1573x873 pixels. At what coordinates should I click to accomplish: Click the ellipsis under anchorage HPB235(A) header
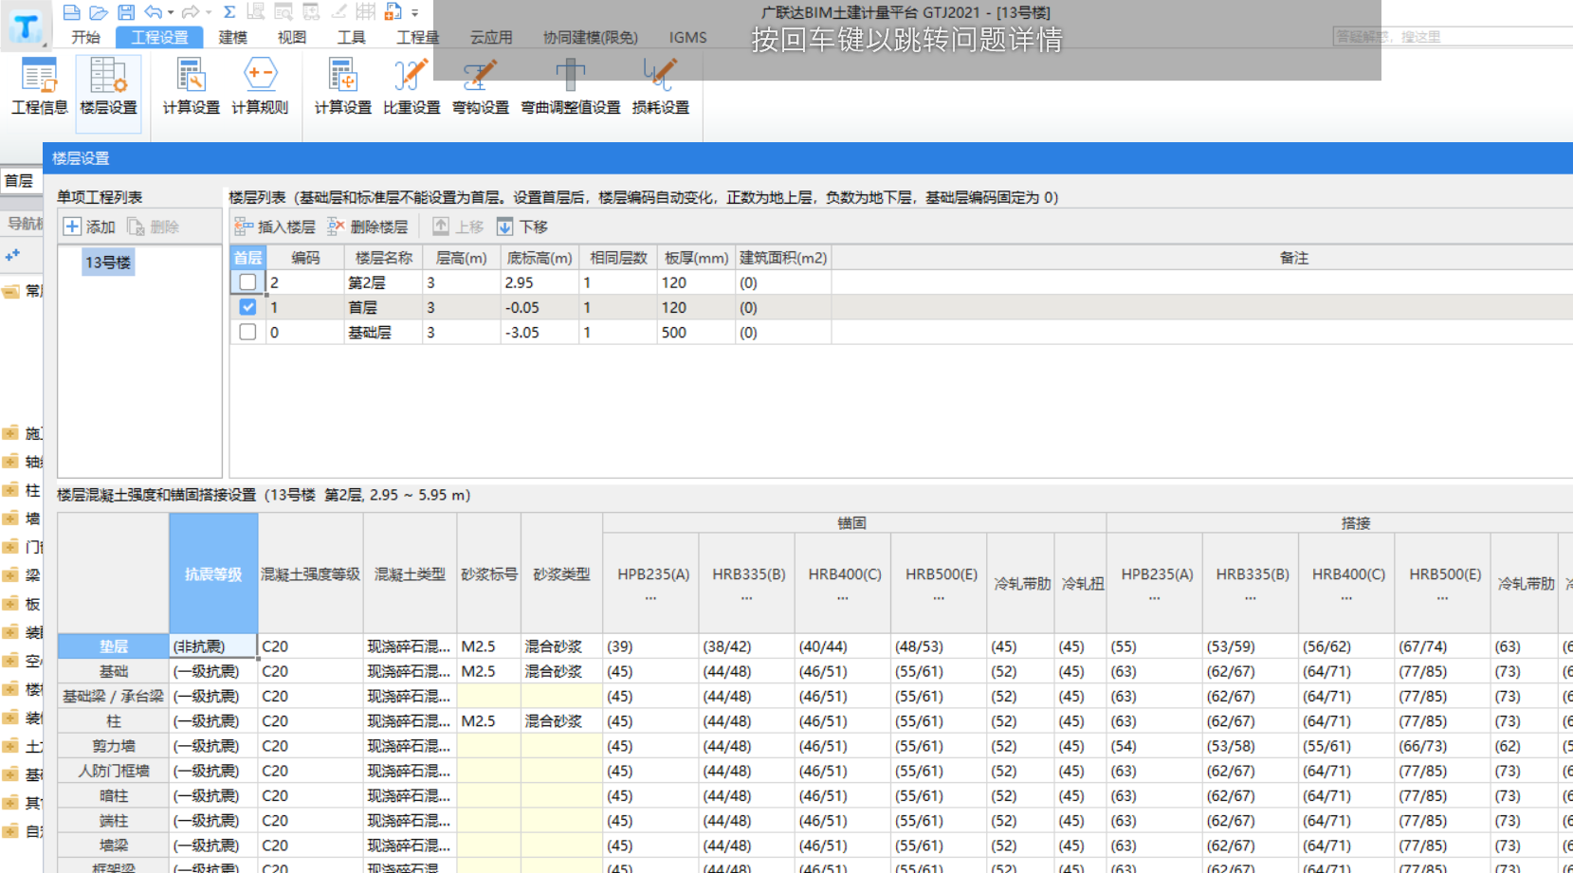point(650,597)
